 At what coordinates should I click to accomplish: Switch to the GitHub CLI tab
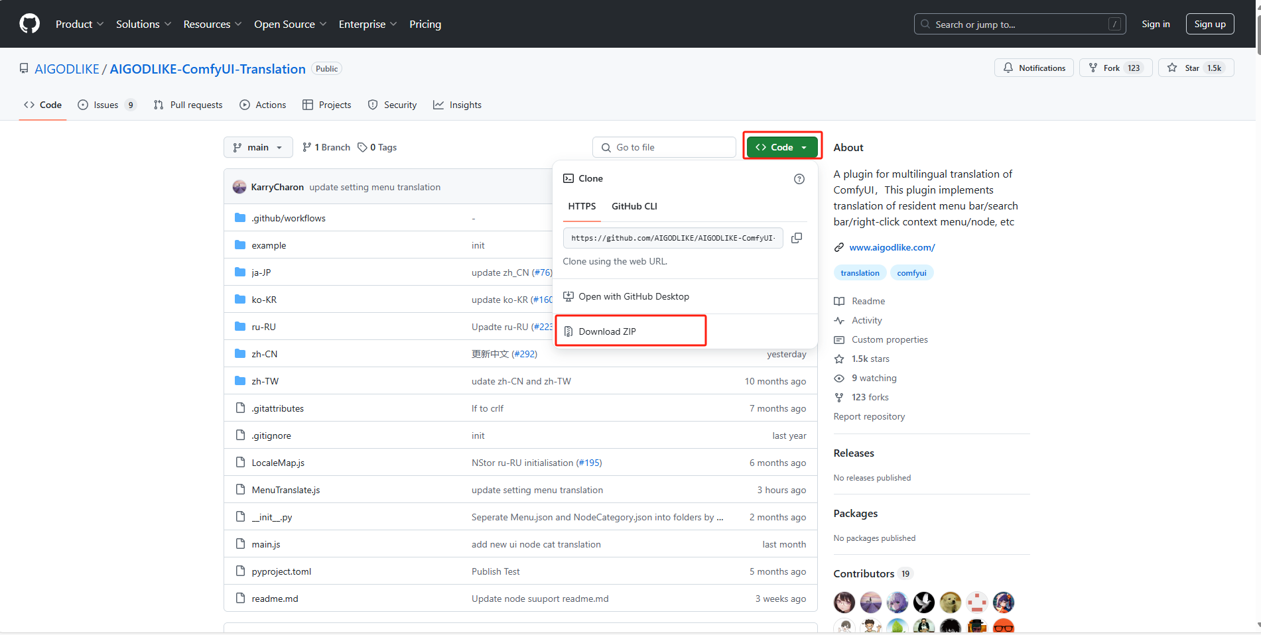(634, 206)
